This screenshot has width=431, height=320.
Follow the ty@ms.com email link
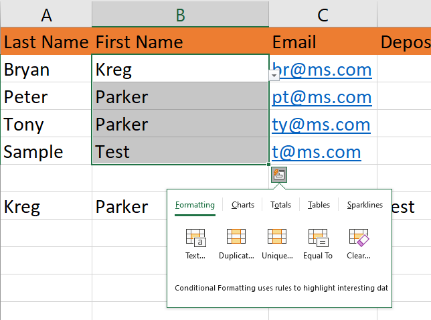click(321, 125)
